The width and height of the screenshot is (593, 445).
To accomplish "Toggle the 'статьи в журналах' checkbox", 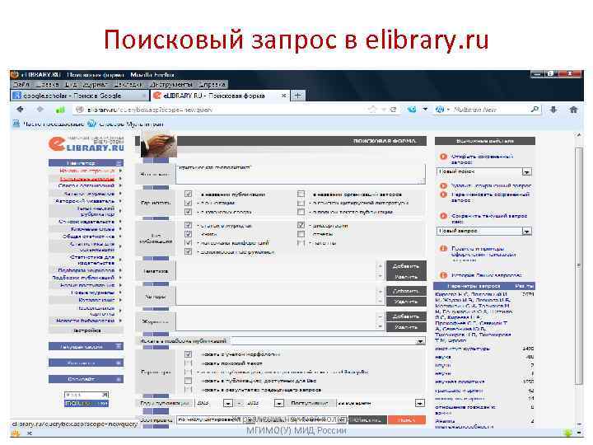I will (x=188, y=225).
